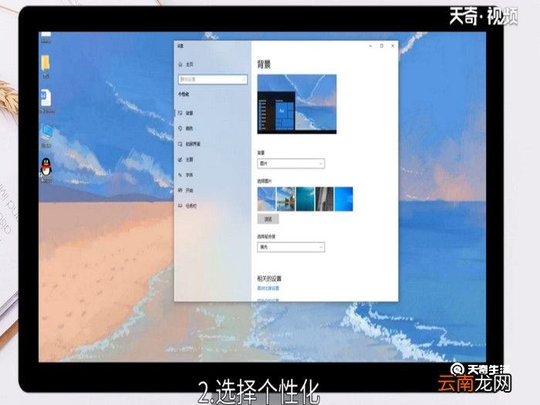The width and height of the screenshot is (540, 405).
Task: Open the 颜色 colors page
Action: tap(190, 129)
